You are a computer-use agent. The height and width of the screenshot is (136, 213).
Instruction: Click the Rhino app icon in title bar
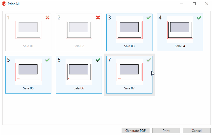click(x=4, y=4)
